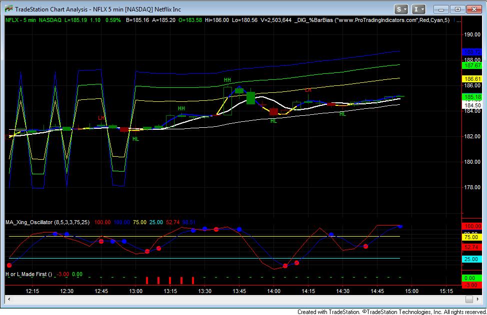Click the 12:30 time axis label

tap(67, 291)
